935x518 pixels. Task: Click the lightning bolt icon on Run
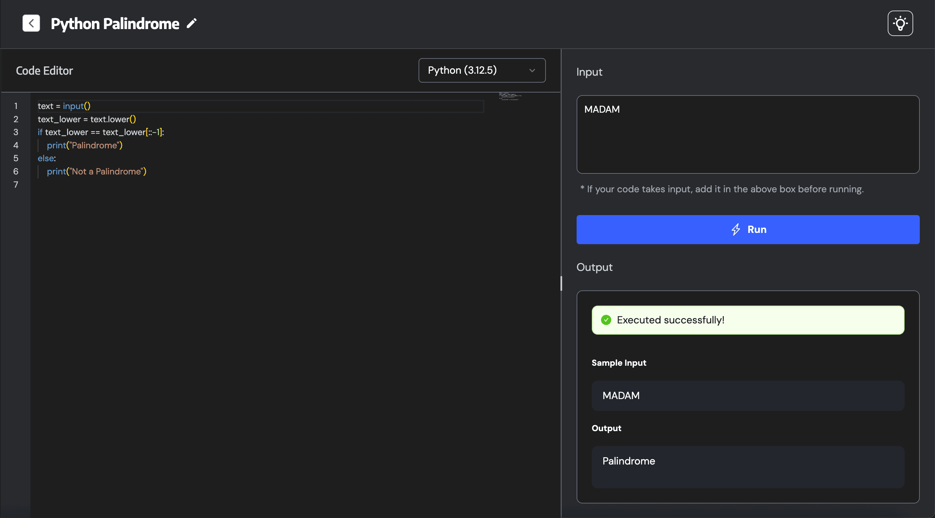click(735, 230)
